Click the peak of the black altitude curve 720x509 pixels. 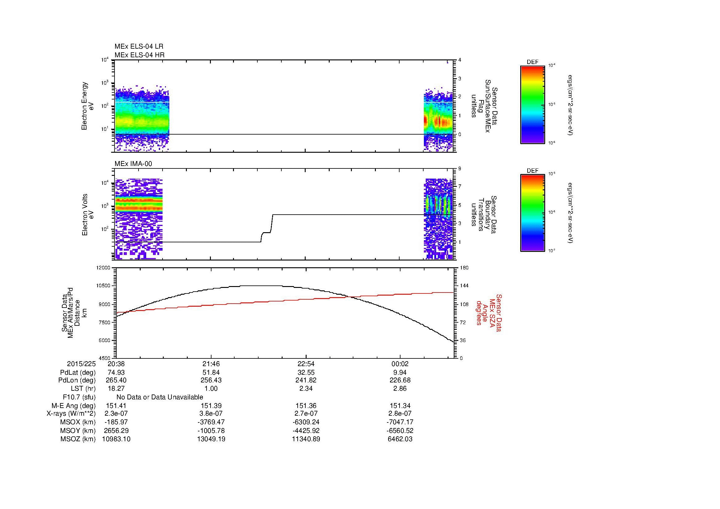262,286
